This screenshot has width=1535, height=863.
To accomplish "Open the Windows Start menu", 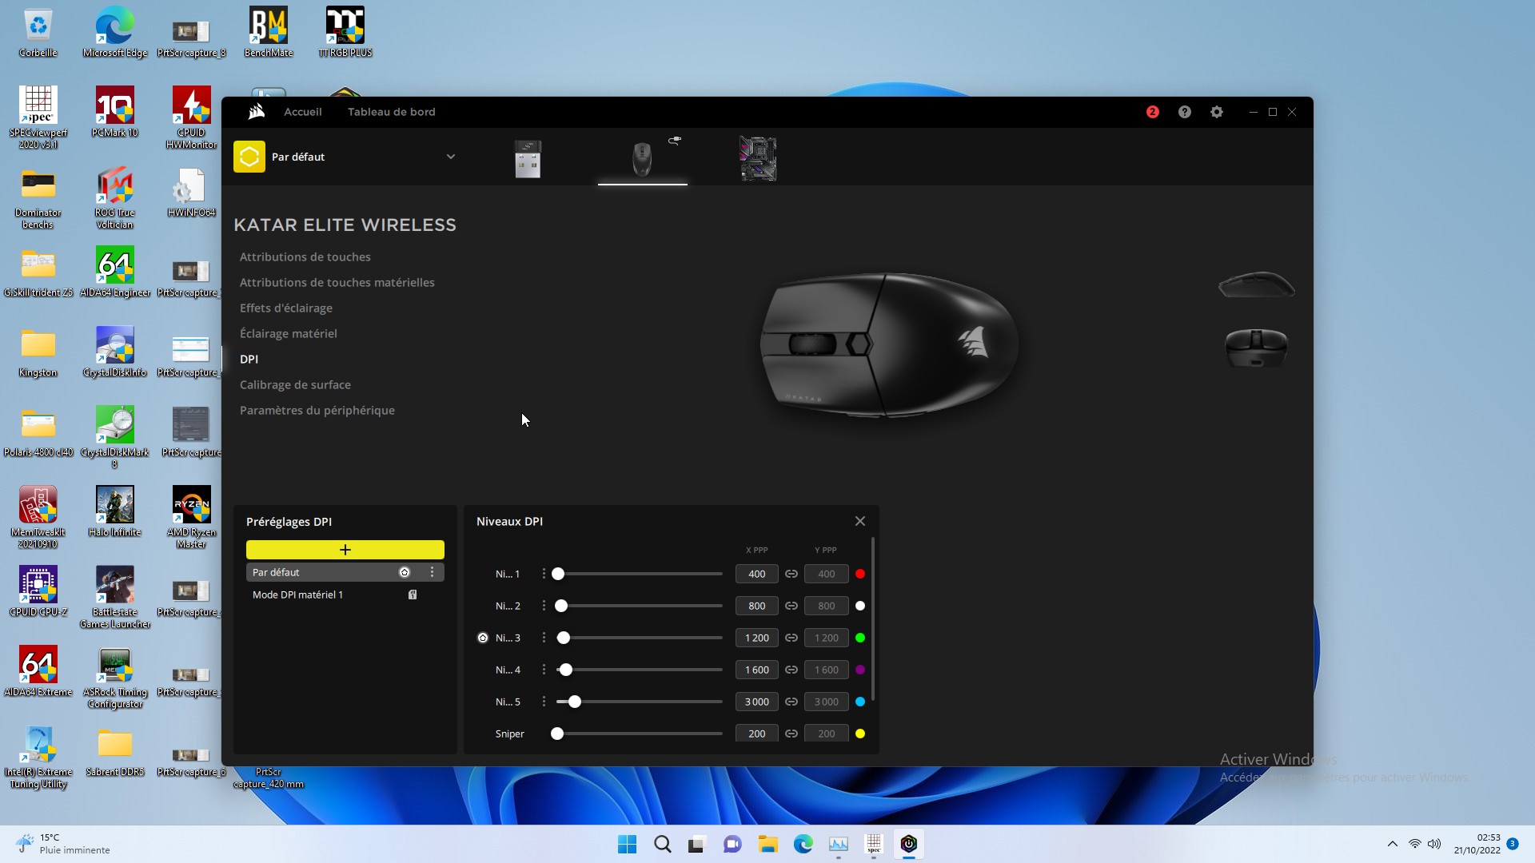I will (628, 844).
